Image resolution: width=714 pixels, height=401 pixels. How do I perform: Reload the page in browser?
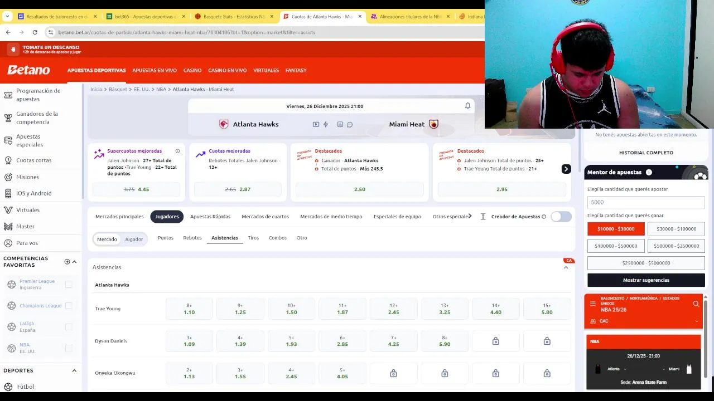coord(35,32)
